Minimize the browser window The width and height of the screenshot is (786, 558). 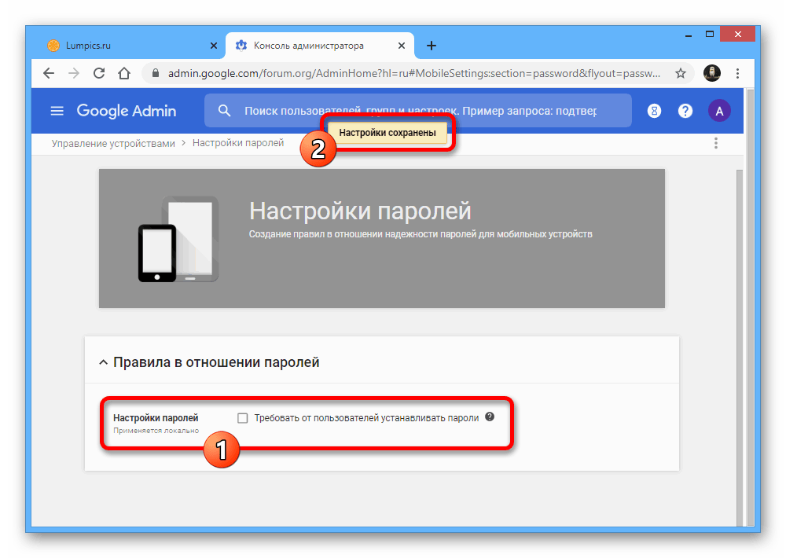point(689,35)
